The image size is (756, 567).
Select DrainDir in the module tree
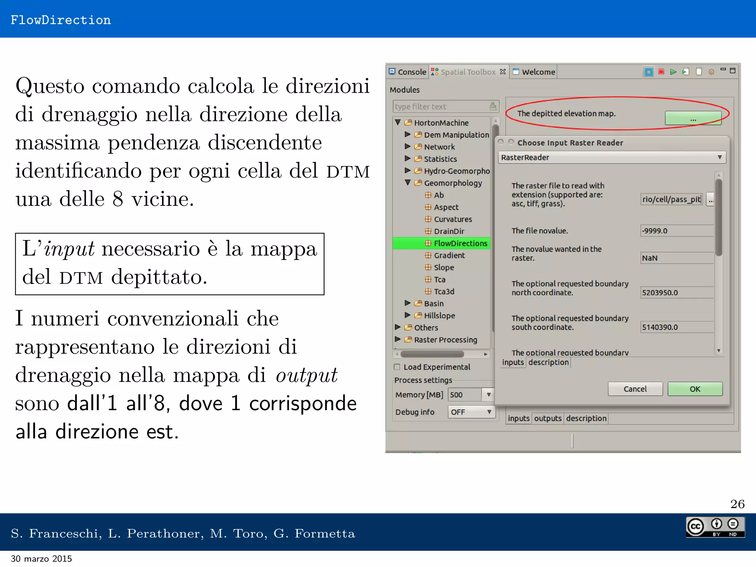click(449, 231)
